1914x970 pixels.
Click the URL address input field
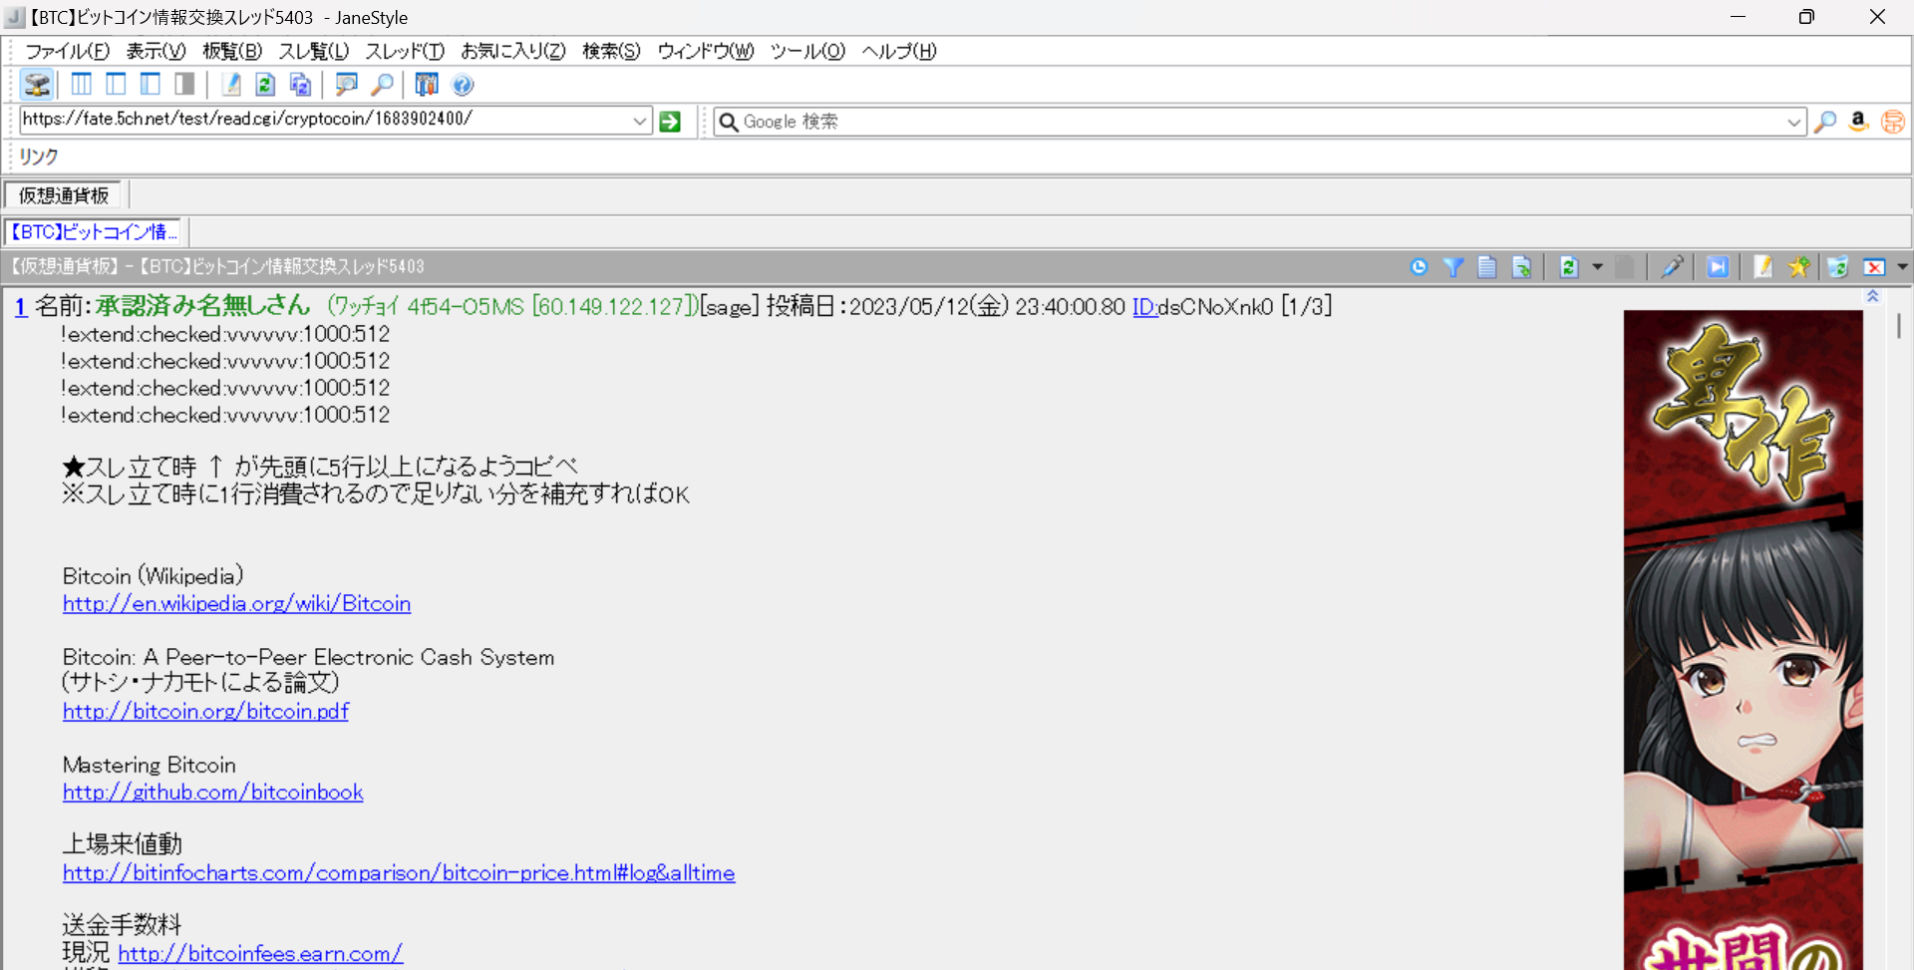pyautogui.click(x=325, y=120)
